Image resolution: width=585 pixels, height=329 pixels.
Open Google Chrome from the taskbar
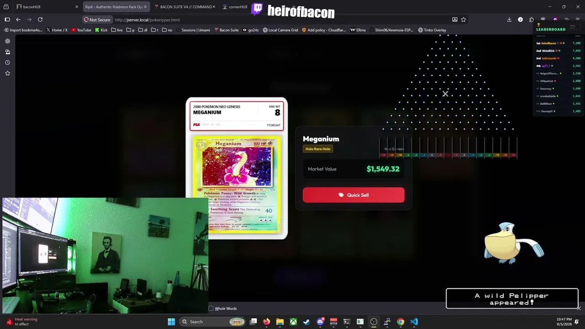pyautogui.click(x=400, y=322)
